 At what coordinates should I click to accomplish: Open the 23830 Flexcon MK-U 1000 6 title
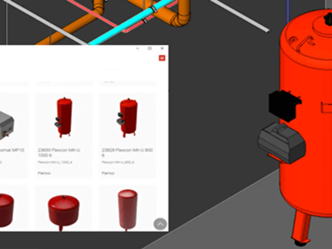pos(59,153)
